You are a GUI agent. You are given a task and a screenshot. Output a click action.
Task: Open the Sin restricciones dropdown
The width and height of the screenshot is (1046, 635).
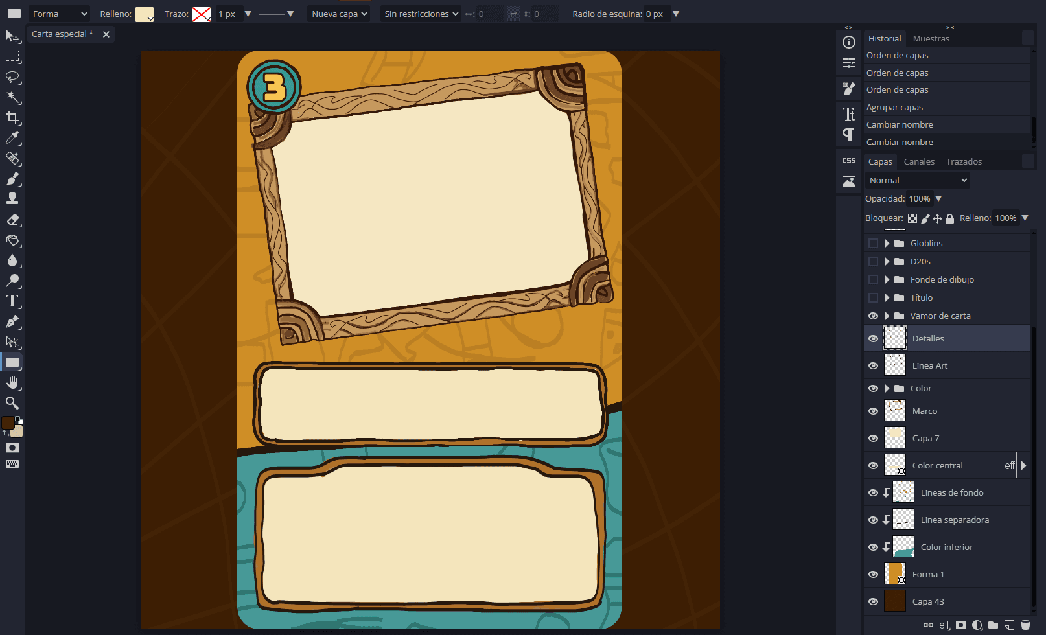[421, 14]
